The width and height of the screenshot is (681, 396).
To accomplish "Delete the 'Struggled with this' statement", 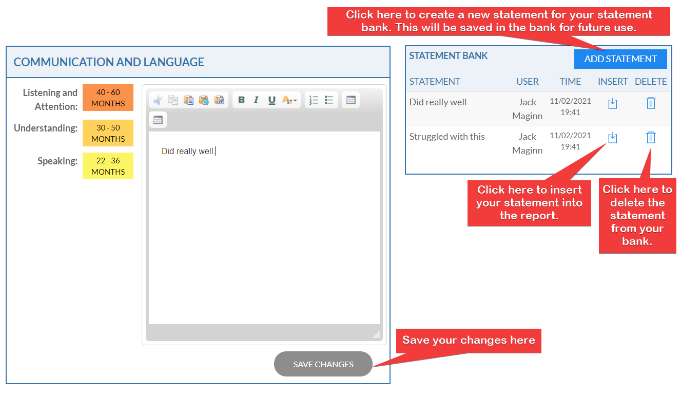I will pyautogui.click(x=651, y=138).
